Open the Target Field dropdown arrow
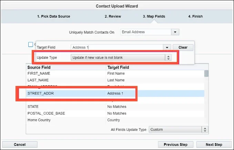This screenshot has height=150, width=234. 167,48
